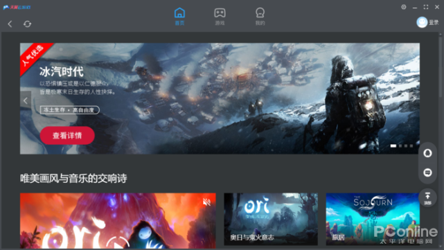Minimize the window
The image size is (444, 250).
[x=415, y=8]
